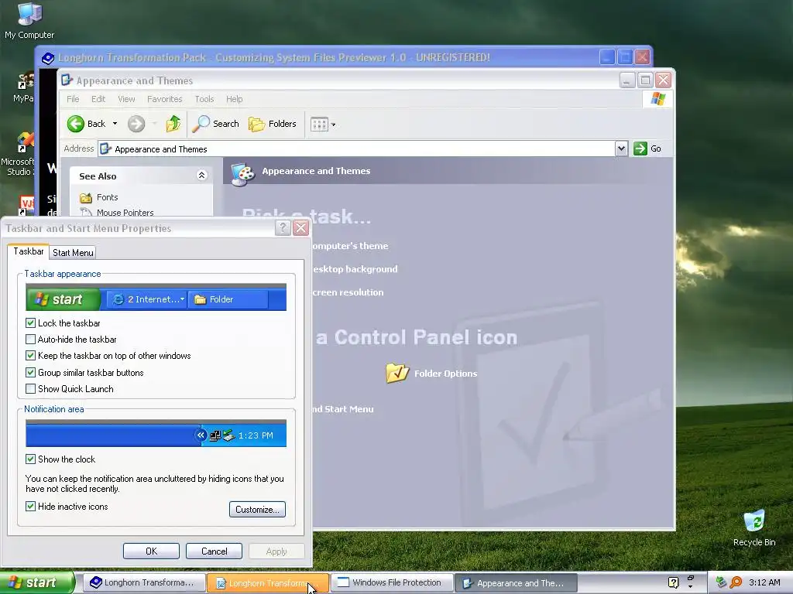Toggle Hide inactive icons checkbox
The height and width of the screenshot is (594, 793).
coord(30,506)
